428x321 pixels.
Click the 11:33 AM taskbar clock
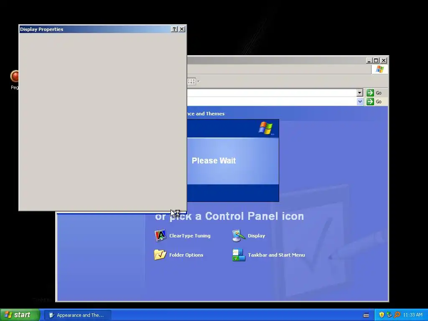pos(413,315)
